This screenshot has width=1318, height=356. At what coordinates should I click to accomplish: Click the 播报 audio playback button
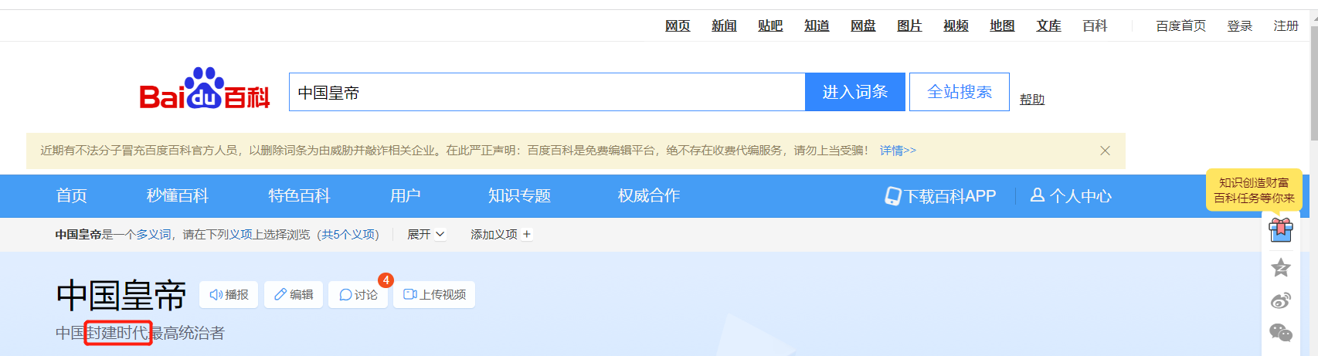coord(229,294)
